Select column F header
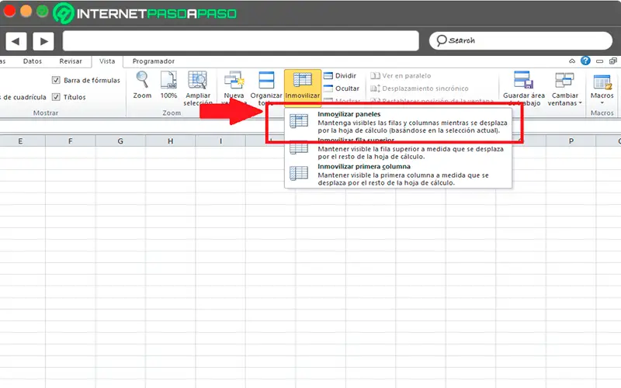 pyautogui.click(x=70, y=141)
